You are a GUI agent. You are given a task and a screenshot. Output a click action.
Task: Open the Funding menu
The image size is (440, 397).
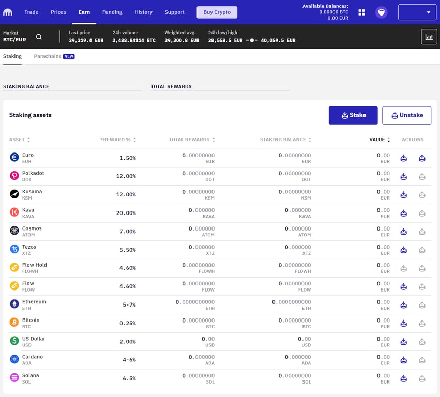click(112, 12)
